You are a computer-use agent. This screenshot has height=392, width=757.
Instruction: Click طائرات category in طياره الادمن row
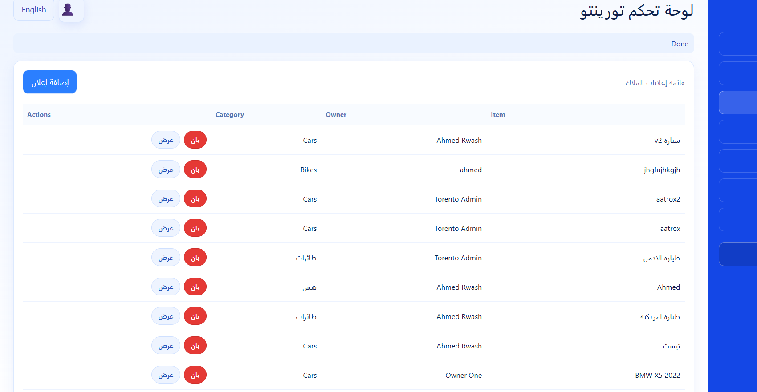(306, 258)
